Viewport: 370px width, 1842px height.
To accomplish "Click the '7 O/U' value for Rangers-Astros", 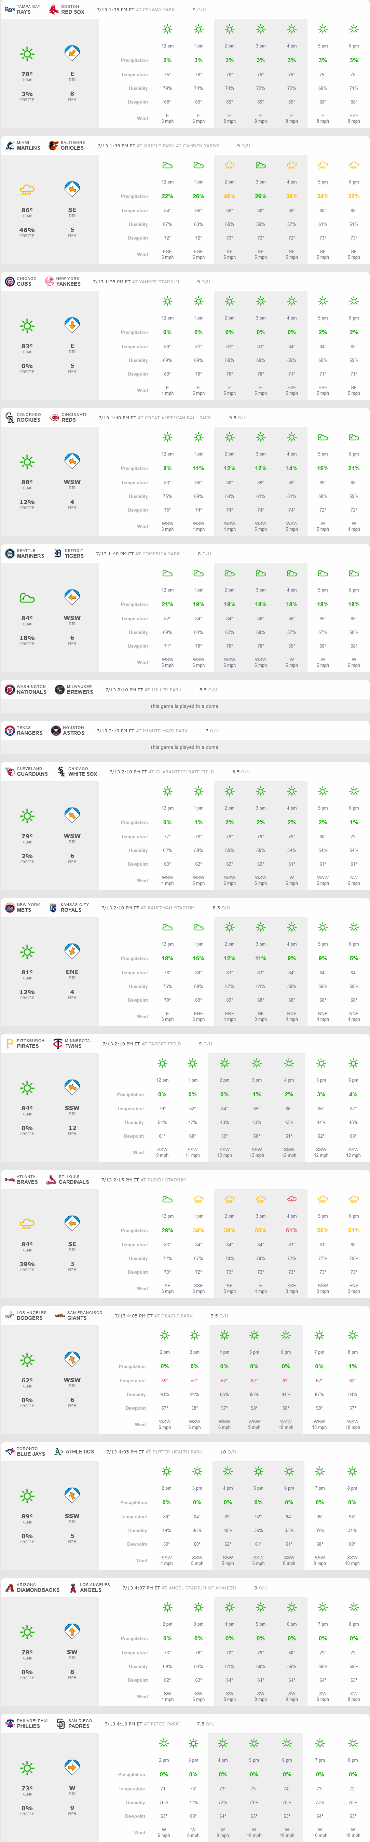I will [x=212, y=731].
